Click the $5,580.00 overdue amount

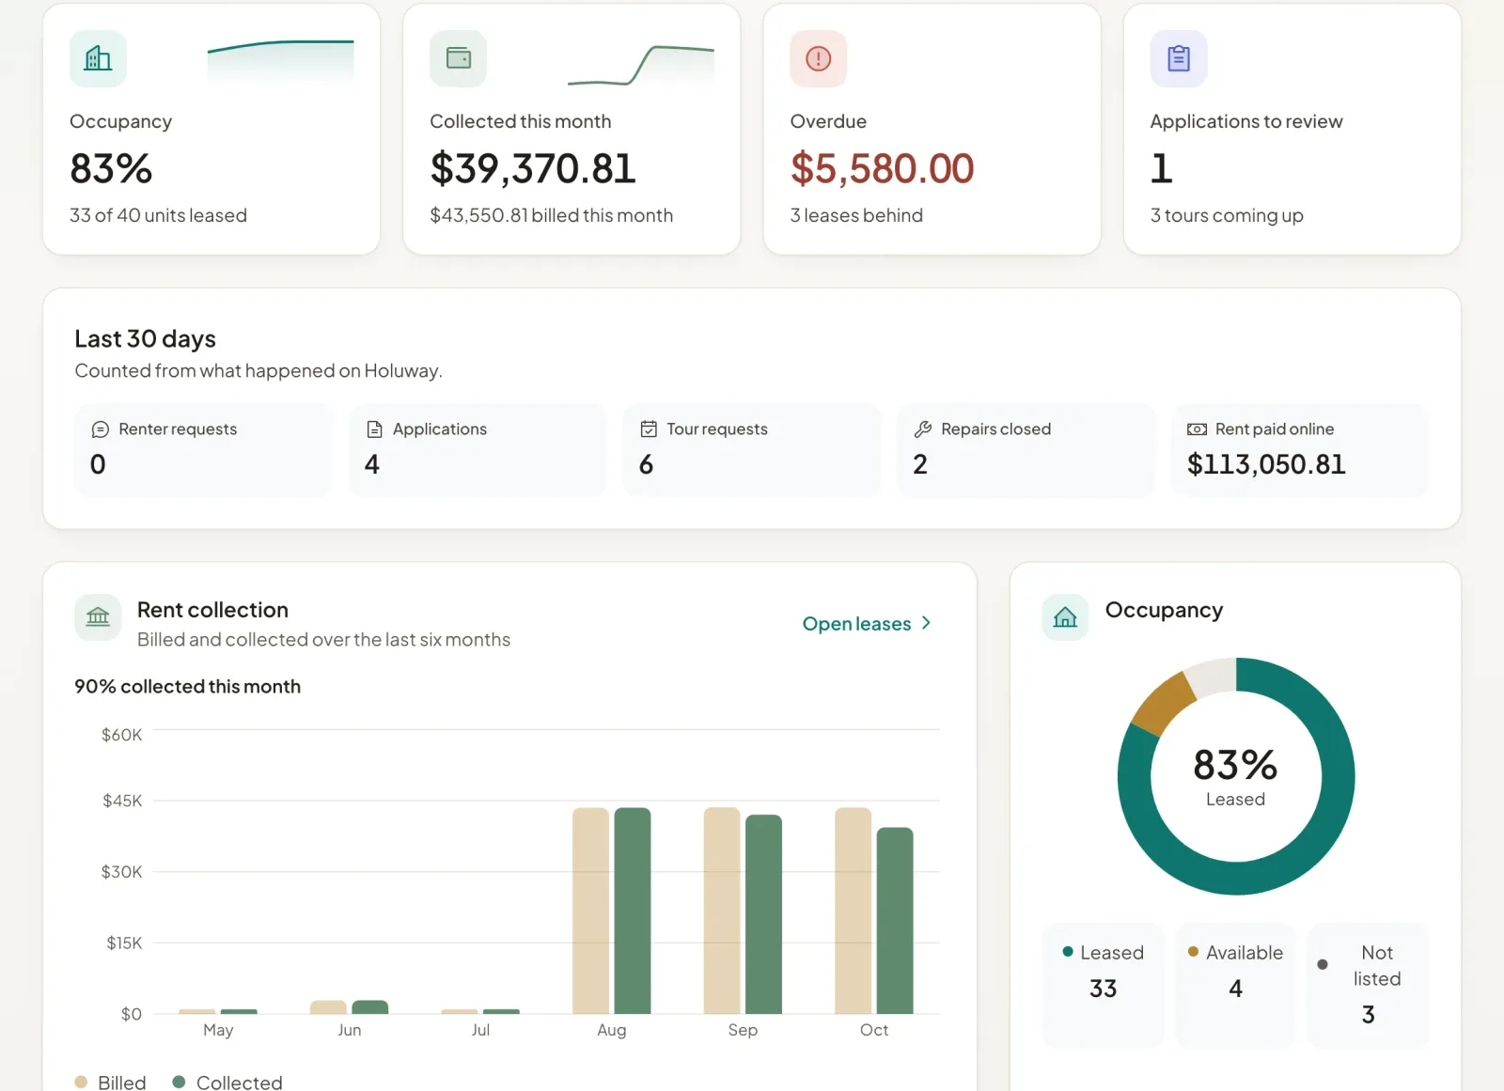click(882, 169)
